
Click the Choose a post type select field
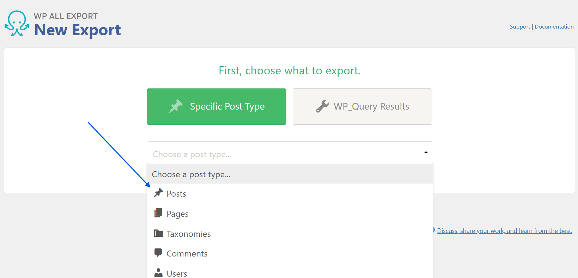pyautogui.click(x=290, y=153)
